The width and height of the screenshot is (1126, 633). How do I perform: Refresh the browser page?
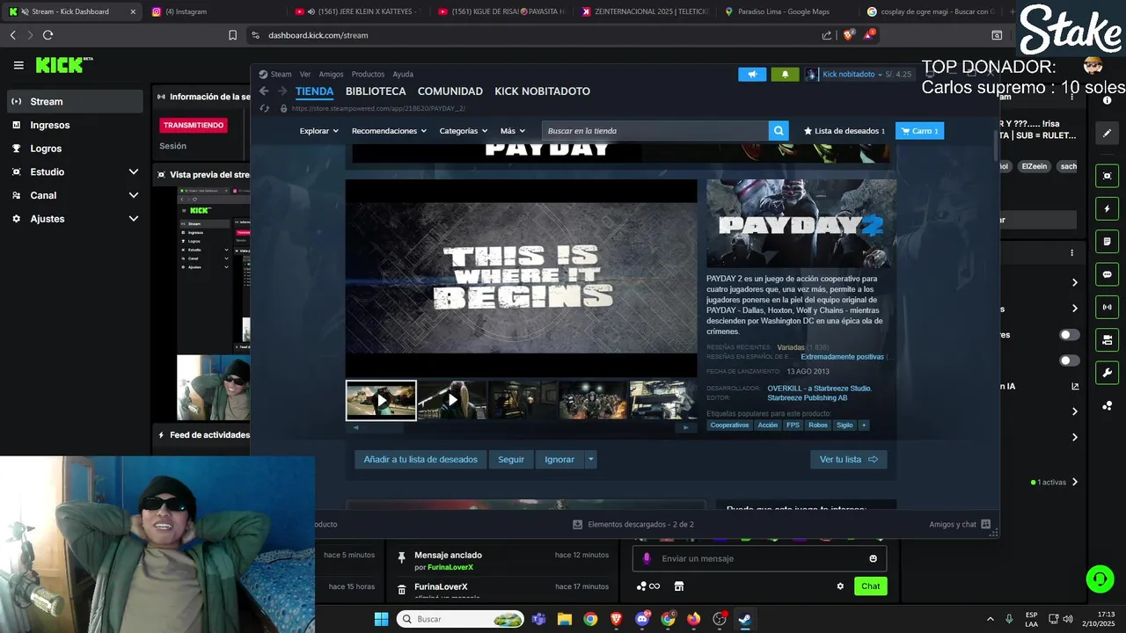48,35
